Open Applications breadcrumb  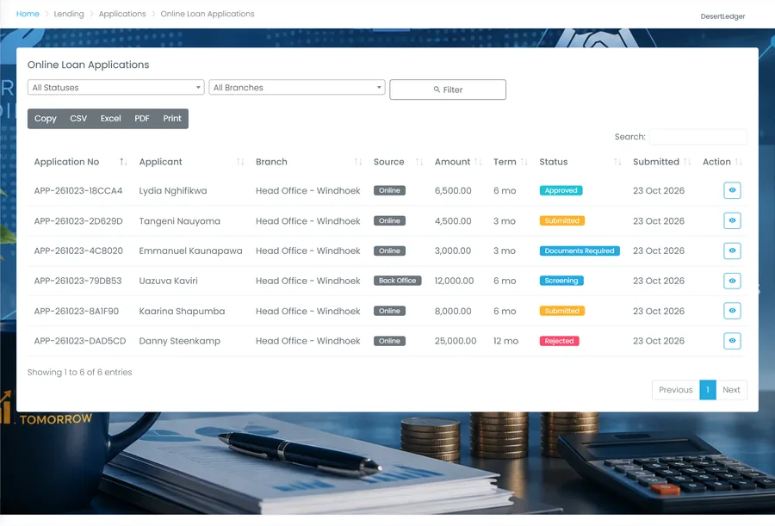122,14
